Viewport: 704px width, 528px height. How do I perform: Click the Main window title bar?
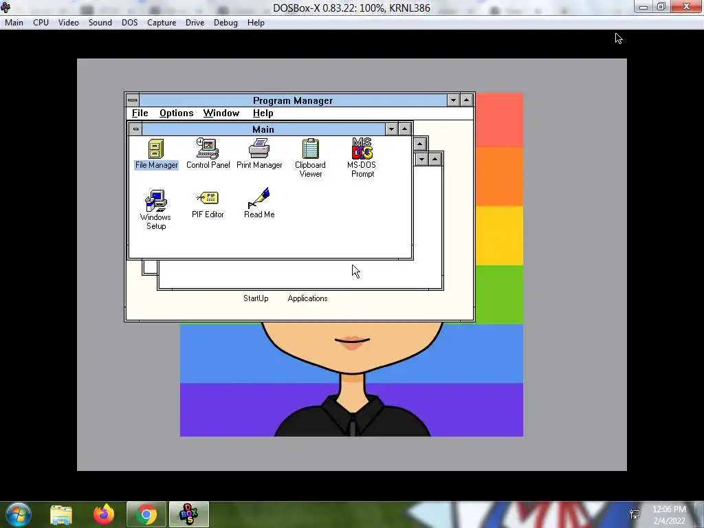tap(263, 129)
